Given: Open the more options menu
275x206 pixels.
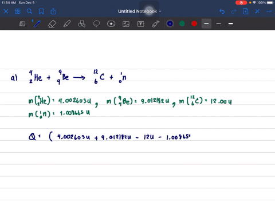Looking at the screenshot, I should click(x=269, y=11).
